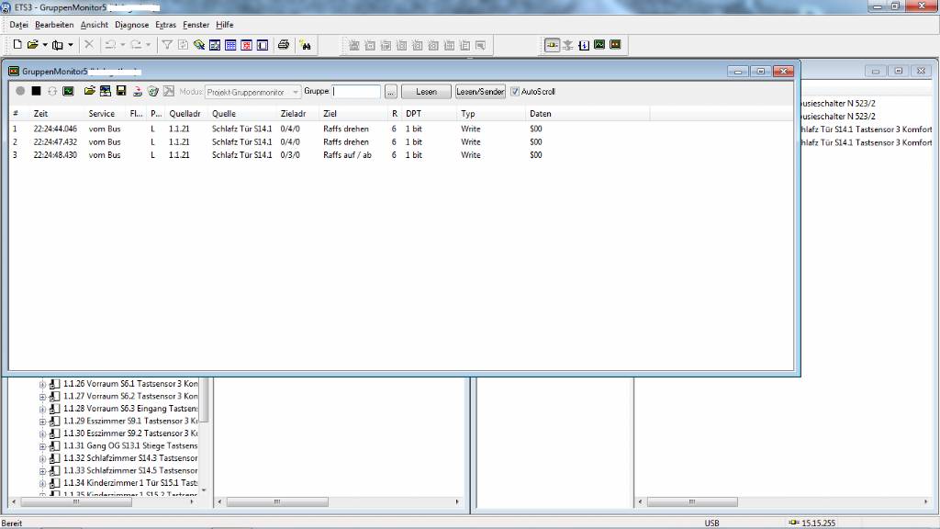Image resolution: width=940 pixels, height=529 pixels.
Task: Open the undo history dropdown arrow
Action: [122, 45]
